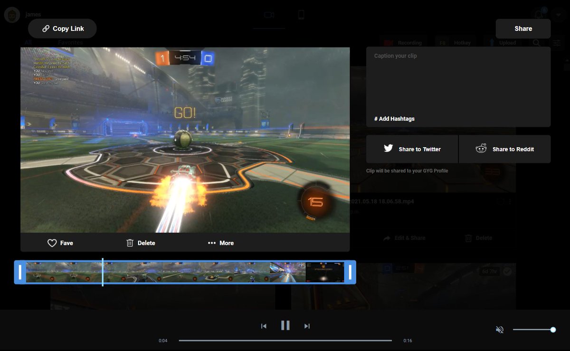Click the notification bell in background header

(x=538, y=15)
